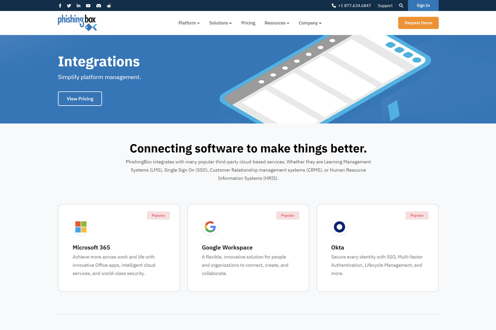
Task: Click the Microsoft 365 logo icon
Action: [x=81, y=227]
